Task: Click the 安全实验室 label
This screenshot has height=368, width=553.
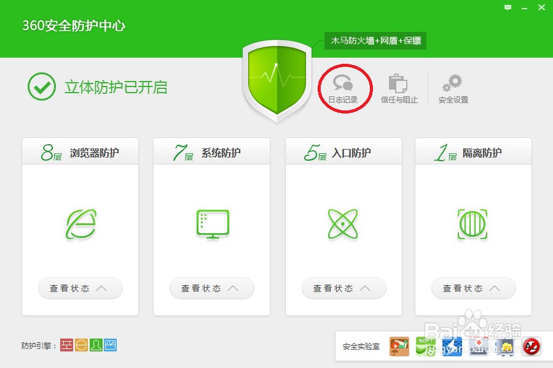Action: tap(361, 347)
